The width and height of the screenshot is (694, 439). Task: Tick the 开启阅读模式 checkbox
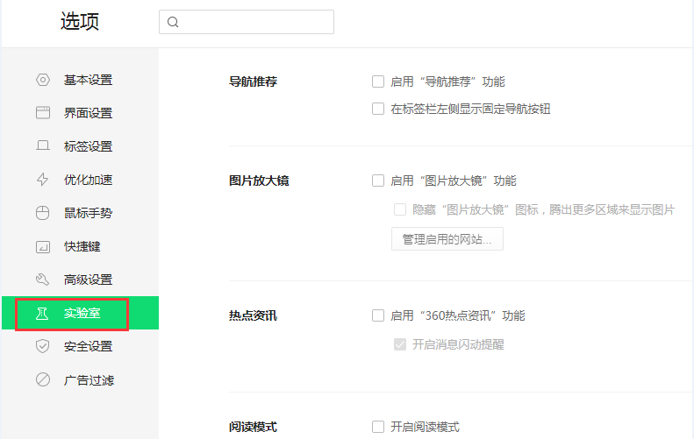(x=378, y=427)
